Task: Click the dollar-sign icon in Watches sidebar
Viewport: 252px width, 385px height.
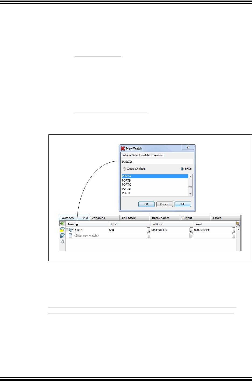Action: (x=62, y=241)
